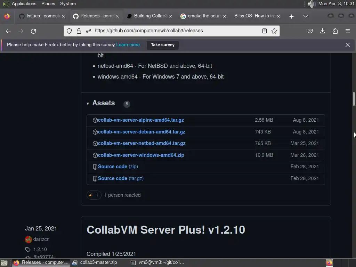Download collab-vm-server-alpine-amd64.tar.gz
Viewport: 356px width, 267px height.
141,120
